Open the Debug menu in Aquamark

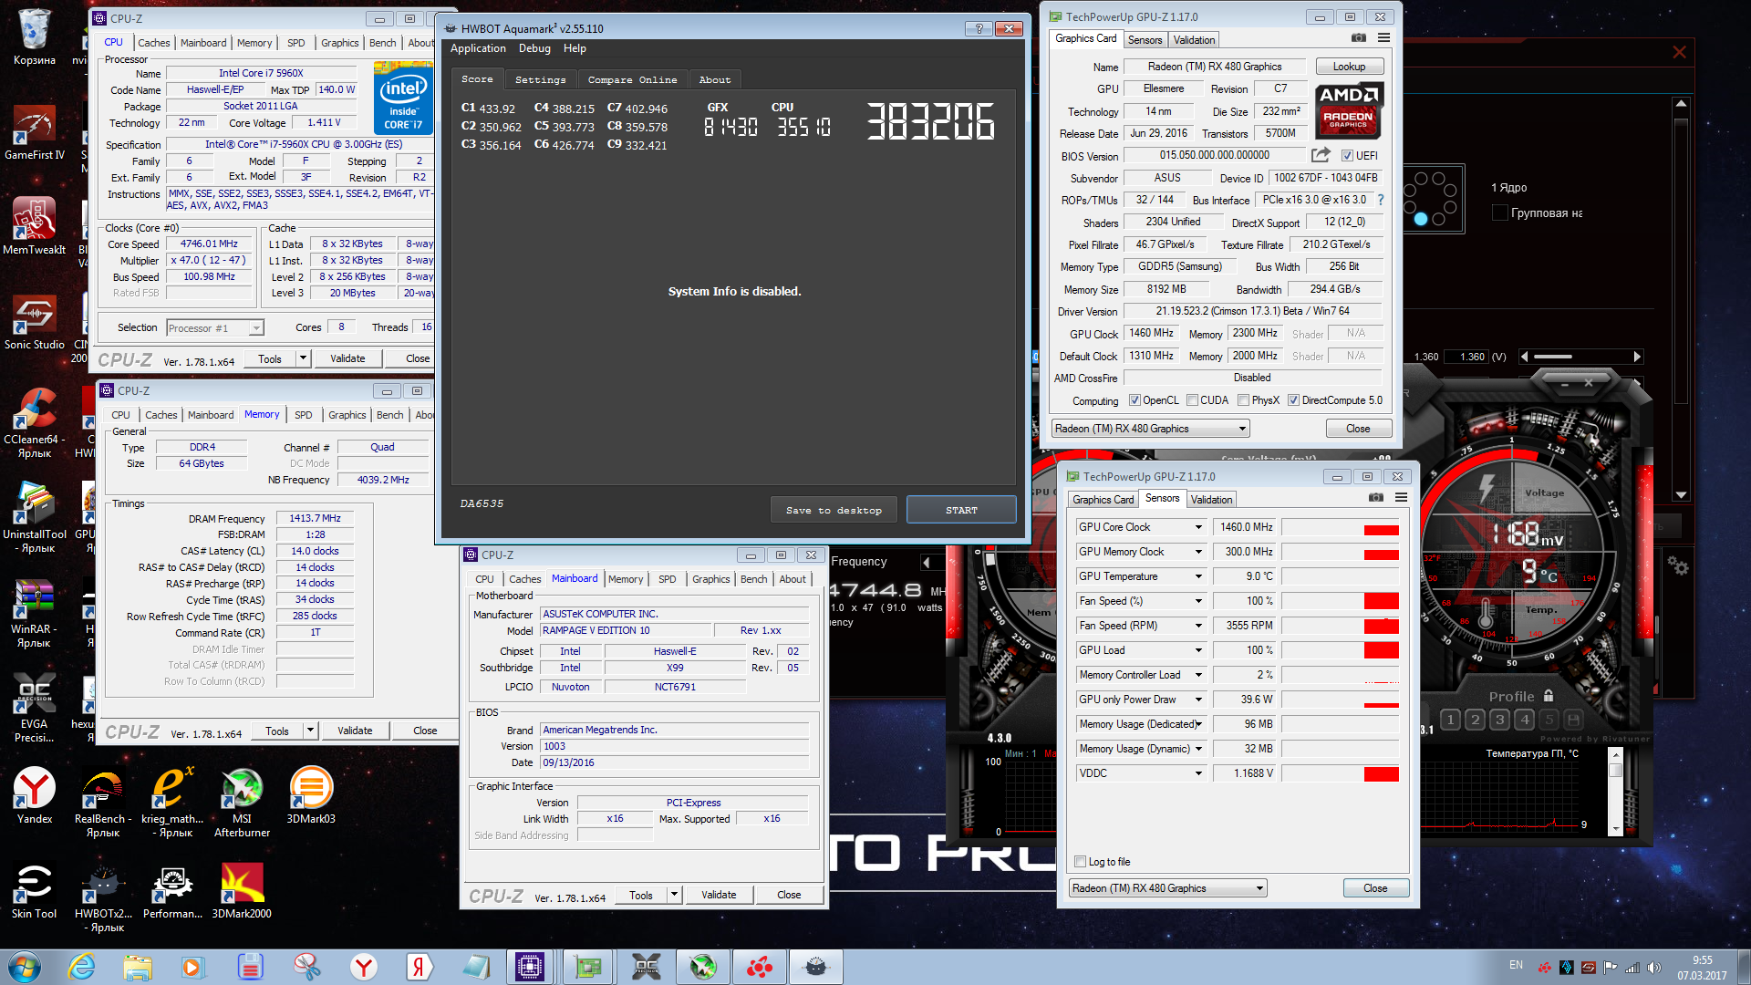pyautogui.click(x=534, y=48)
